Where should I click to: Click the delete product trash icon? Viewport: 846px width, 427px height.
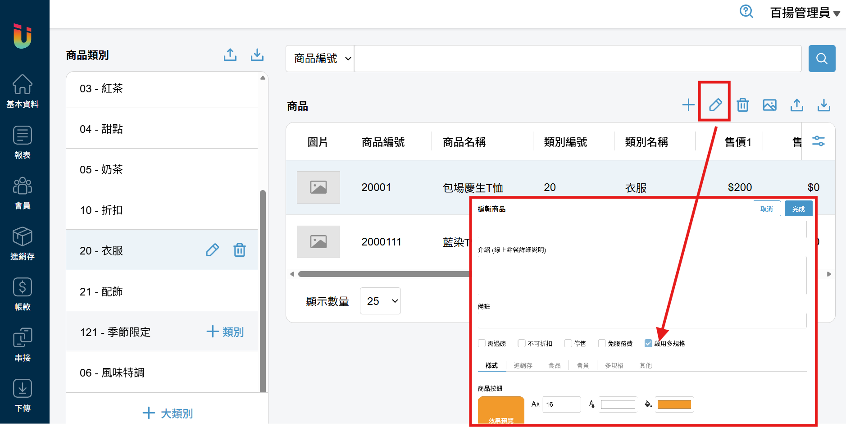click(x=742, y=105)
